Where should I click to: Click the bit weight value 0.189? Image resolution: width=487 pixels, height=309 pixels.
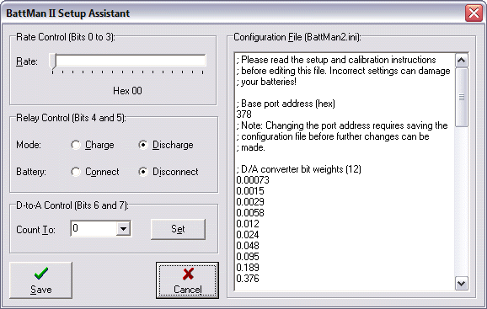tap(248, 268)
